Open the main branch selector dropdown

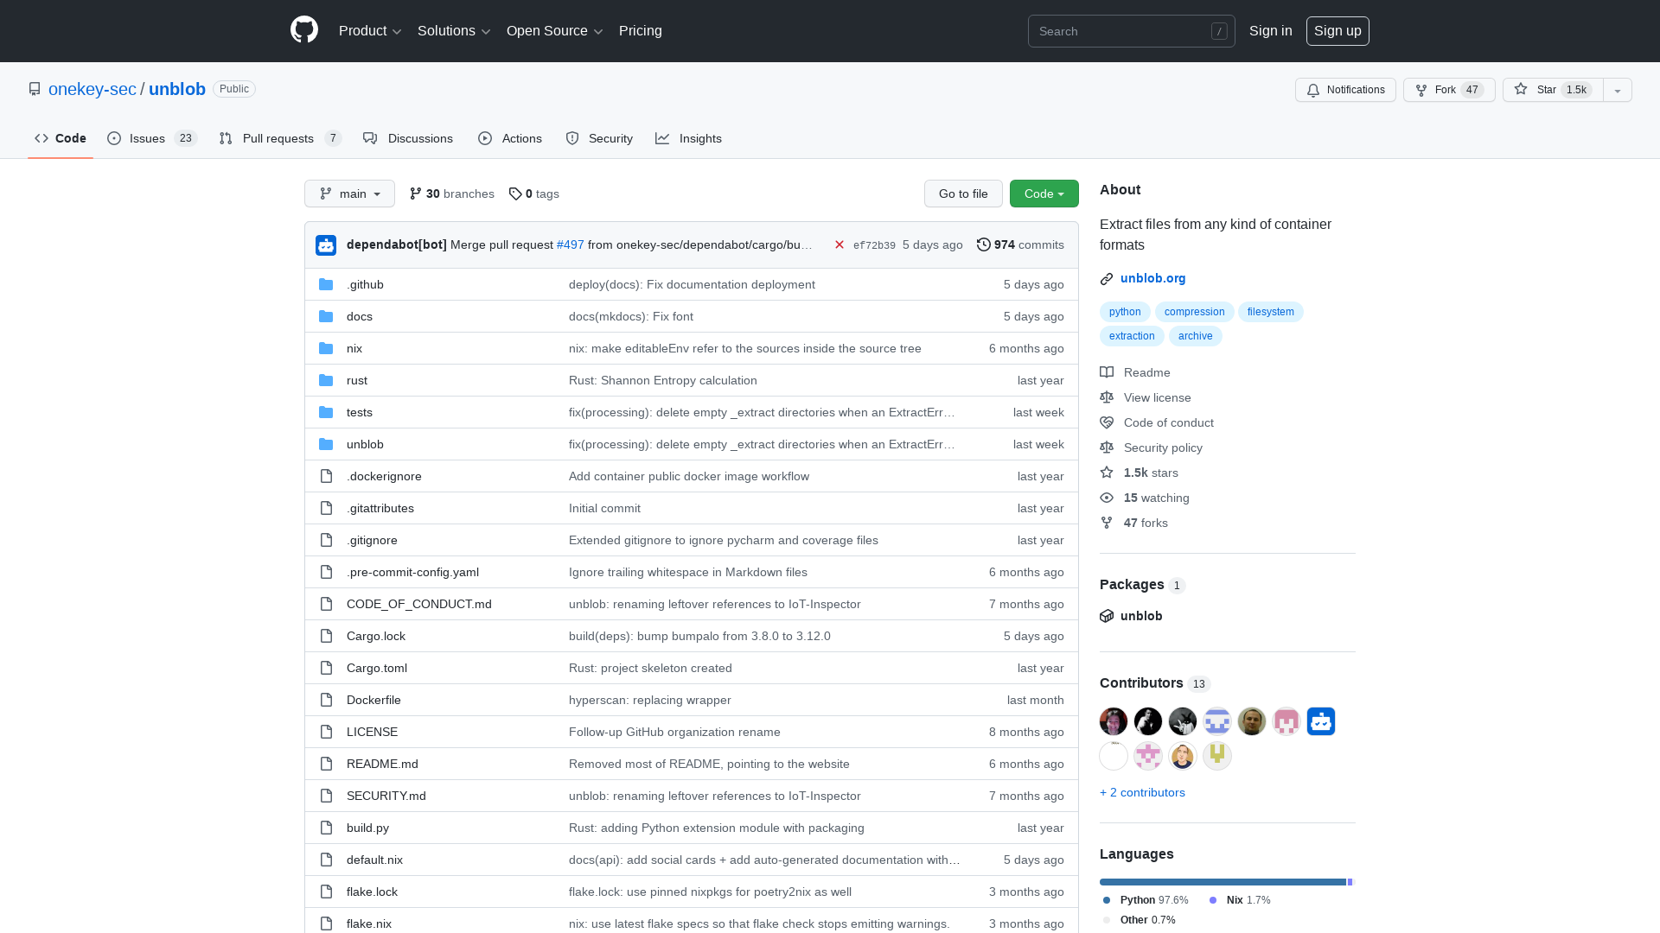pos(349,194)
